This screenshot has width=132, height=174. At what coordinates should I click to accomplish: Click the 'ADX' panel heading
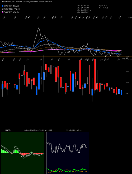(x=50, y=130)
